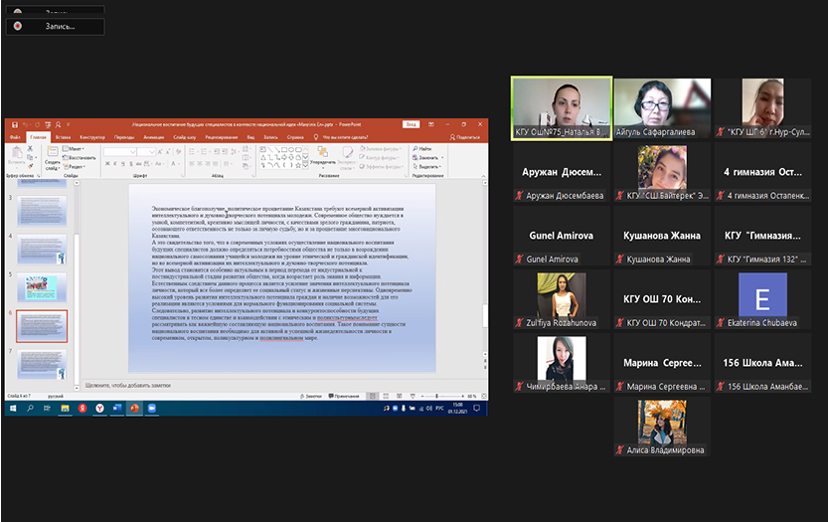Image resolution: width=828 pixels, height=522 pixels.
Task: Click the Найти (Find) icon in ribbon
Action: coord(414,149)
